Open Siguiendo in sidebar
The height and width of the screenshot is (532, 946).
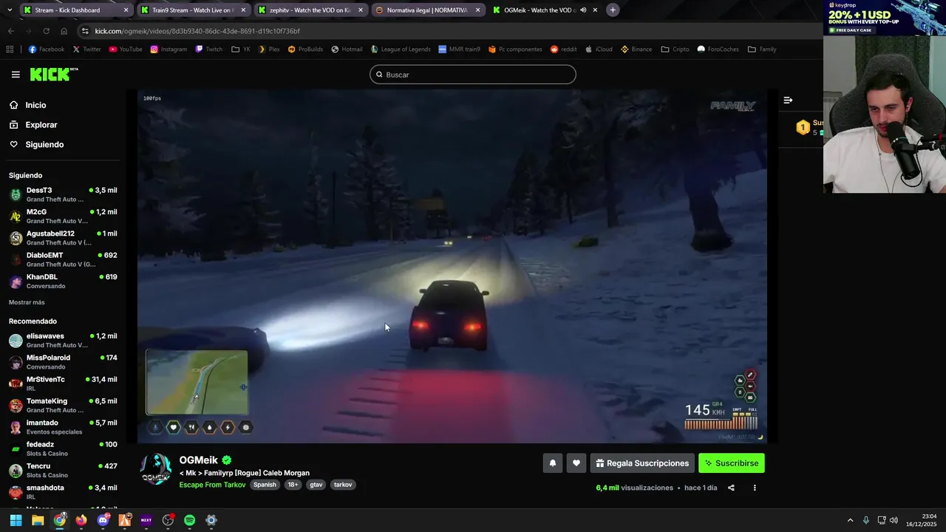click(x=44, y=145)
